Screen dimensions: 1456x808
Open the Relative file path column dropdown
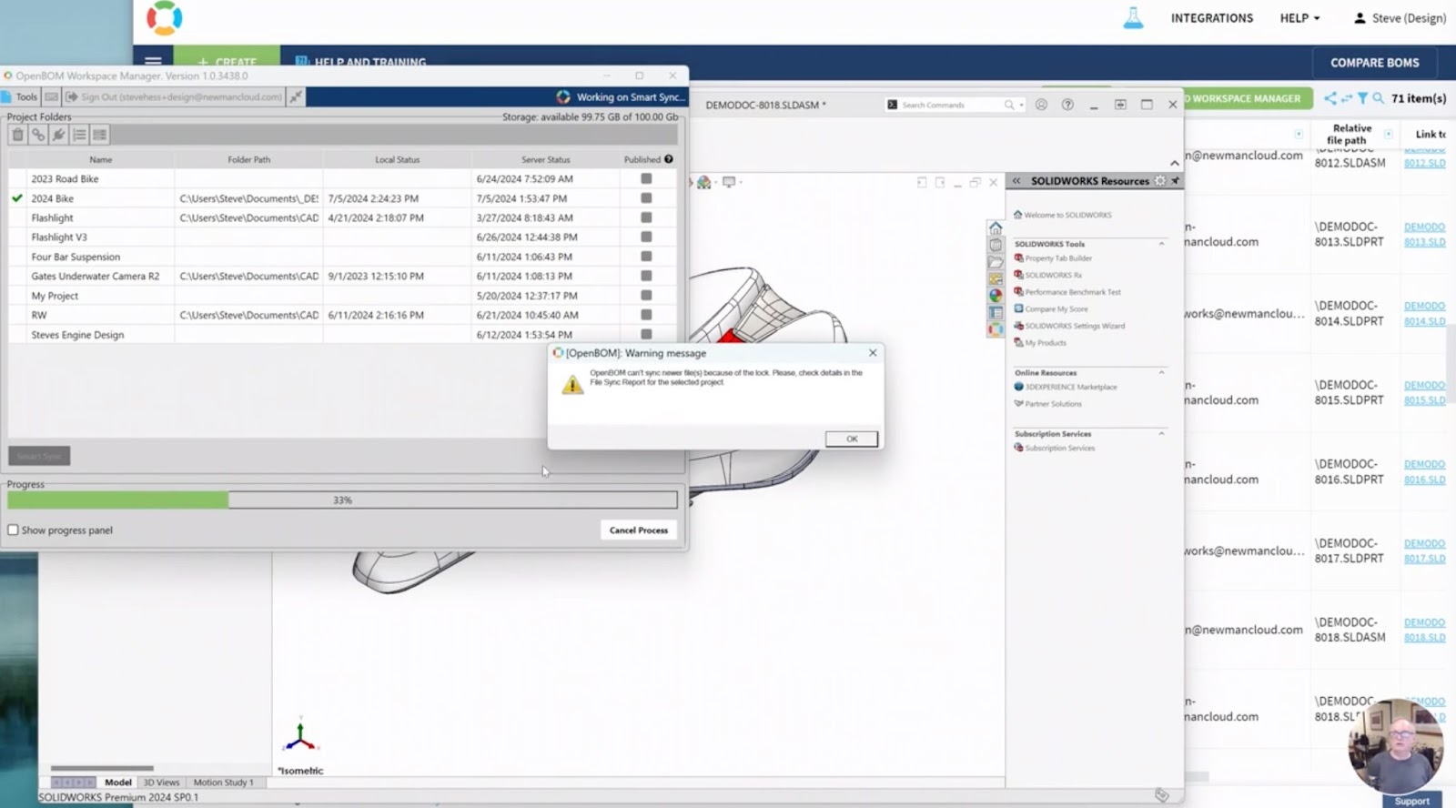(x=1389, y=134)
